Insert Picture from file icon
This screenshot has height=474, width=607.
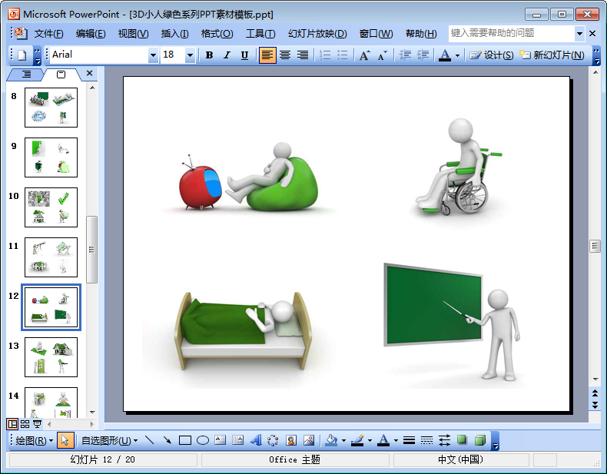pyautogui.click(x=309, y=441)
